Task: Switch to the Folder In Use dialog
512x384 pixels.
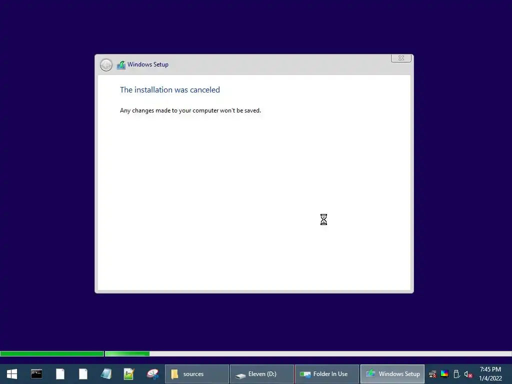Action: tap(327, 374)
